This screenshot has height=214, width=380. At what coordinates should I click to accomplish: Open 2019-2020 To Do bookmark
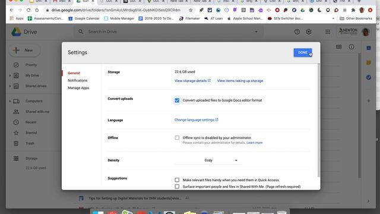156,18
